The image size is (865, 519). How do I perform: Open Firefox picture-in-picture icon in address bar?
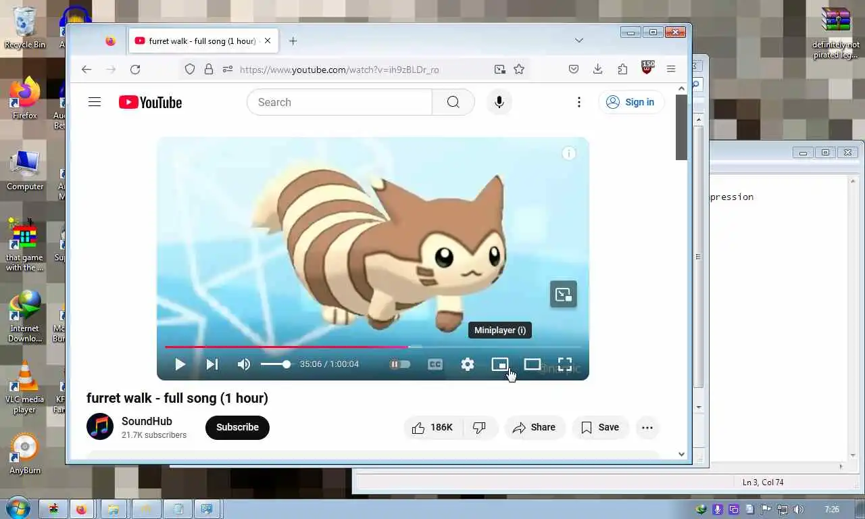pyautogui.click(x=499, y=69)
